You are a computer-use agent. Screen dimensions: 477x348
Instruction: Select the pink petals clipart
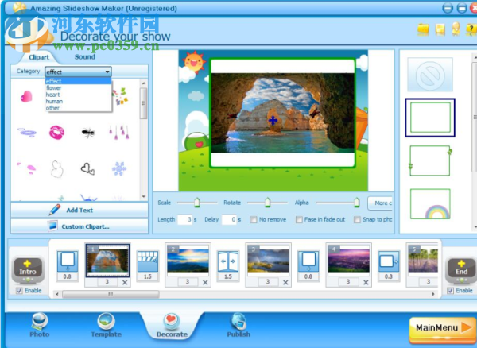point(27,168)
